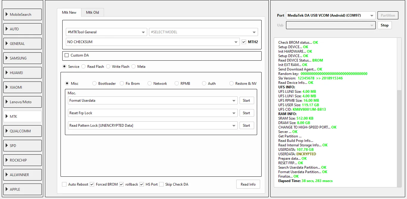Expand the APPLE sidebar section arrow
Screen dimensions: 407x199
click(x=7, y=189)
